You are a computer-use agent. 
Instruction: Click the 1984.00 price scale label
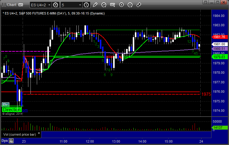tap(219, 16)
